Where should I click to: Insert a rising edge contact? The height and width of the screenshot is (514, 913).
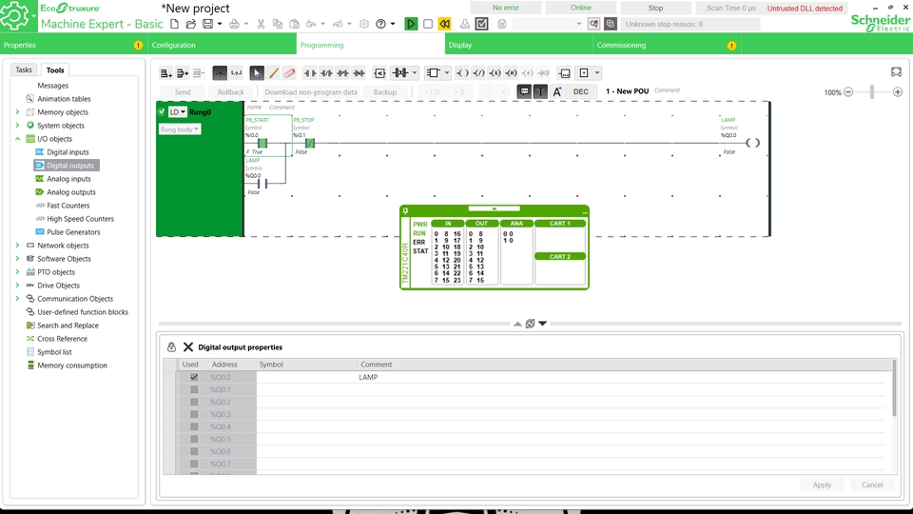[343, 73]
